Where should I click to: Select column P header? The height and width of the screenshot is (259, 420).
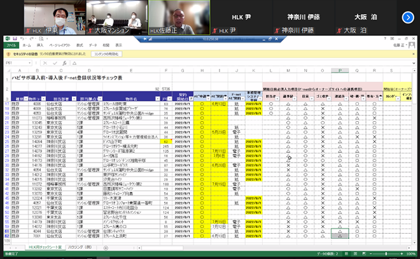[x=340, y=70]
